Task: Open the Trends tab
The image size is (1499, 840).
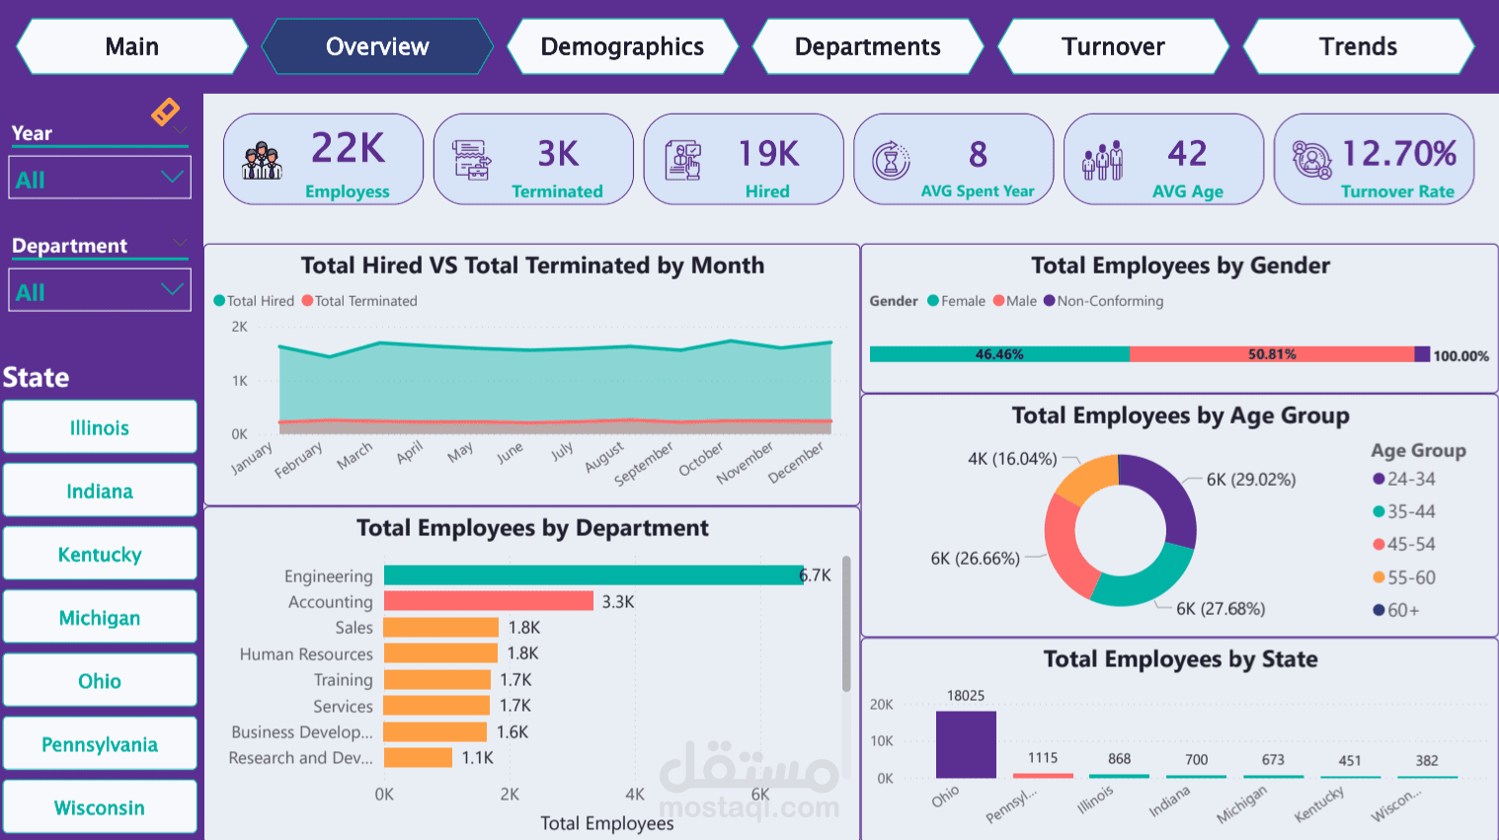Action: coord(1359,46)
